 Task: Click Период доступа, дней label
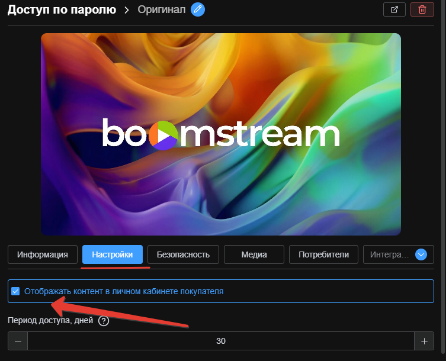click(x=50, y=320)
